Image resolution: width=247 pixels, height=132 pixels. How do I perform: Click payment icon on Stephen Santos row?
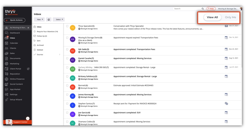pos(226,103)
